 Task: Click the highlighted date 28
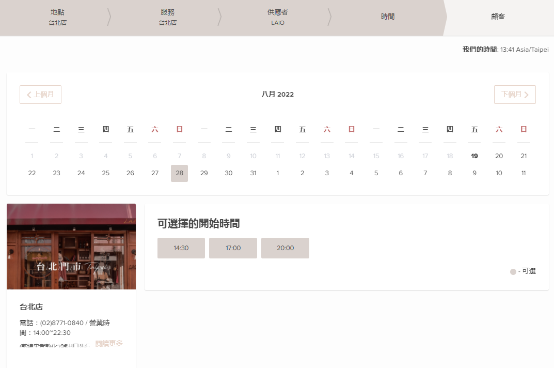click(180, 173)
